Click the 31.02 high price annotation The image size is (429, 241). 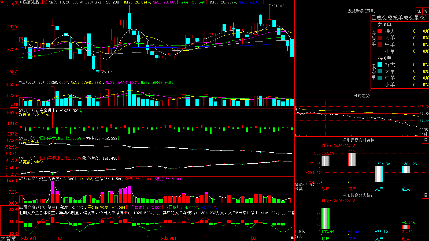(x=279, y=6)
